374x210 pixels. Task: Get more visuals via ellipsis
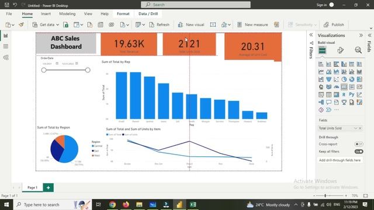[337, 110]
